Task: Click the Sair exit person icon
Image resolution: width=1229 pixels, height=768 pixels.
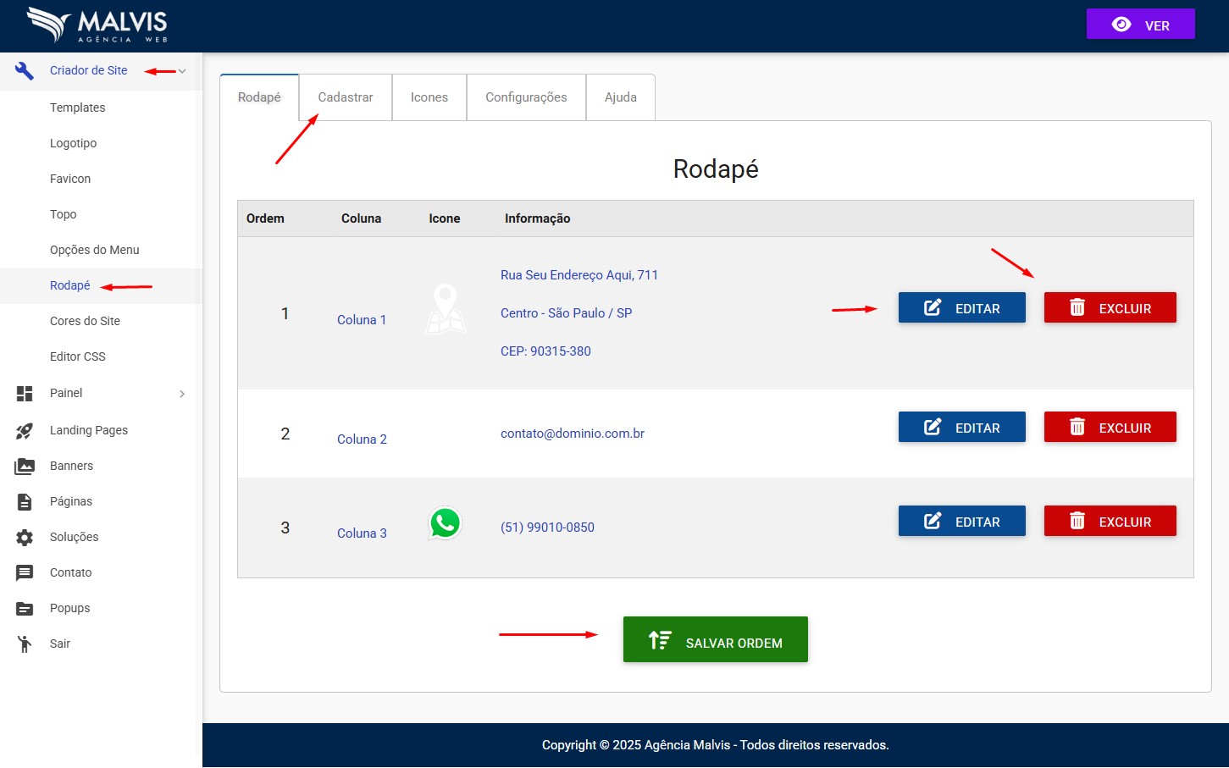Action: click(x=25, y=644)
